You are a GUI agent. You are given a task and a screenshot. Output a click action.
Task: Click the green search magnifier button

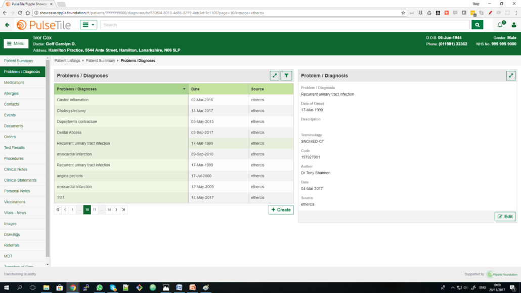[x=477, y=25]
